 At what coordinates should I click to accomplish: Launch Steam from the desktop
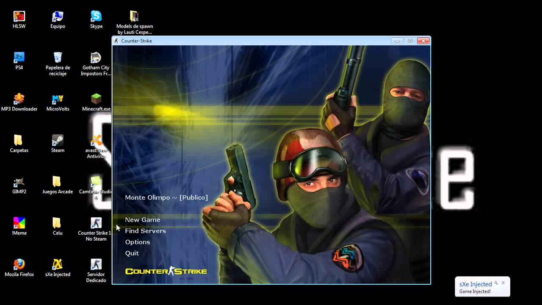(58, 144)
